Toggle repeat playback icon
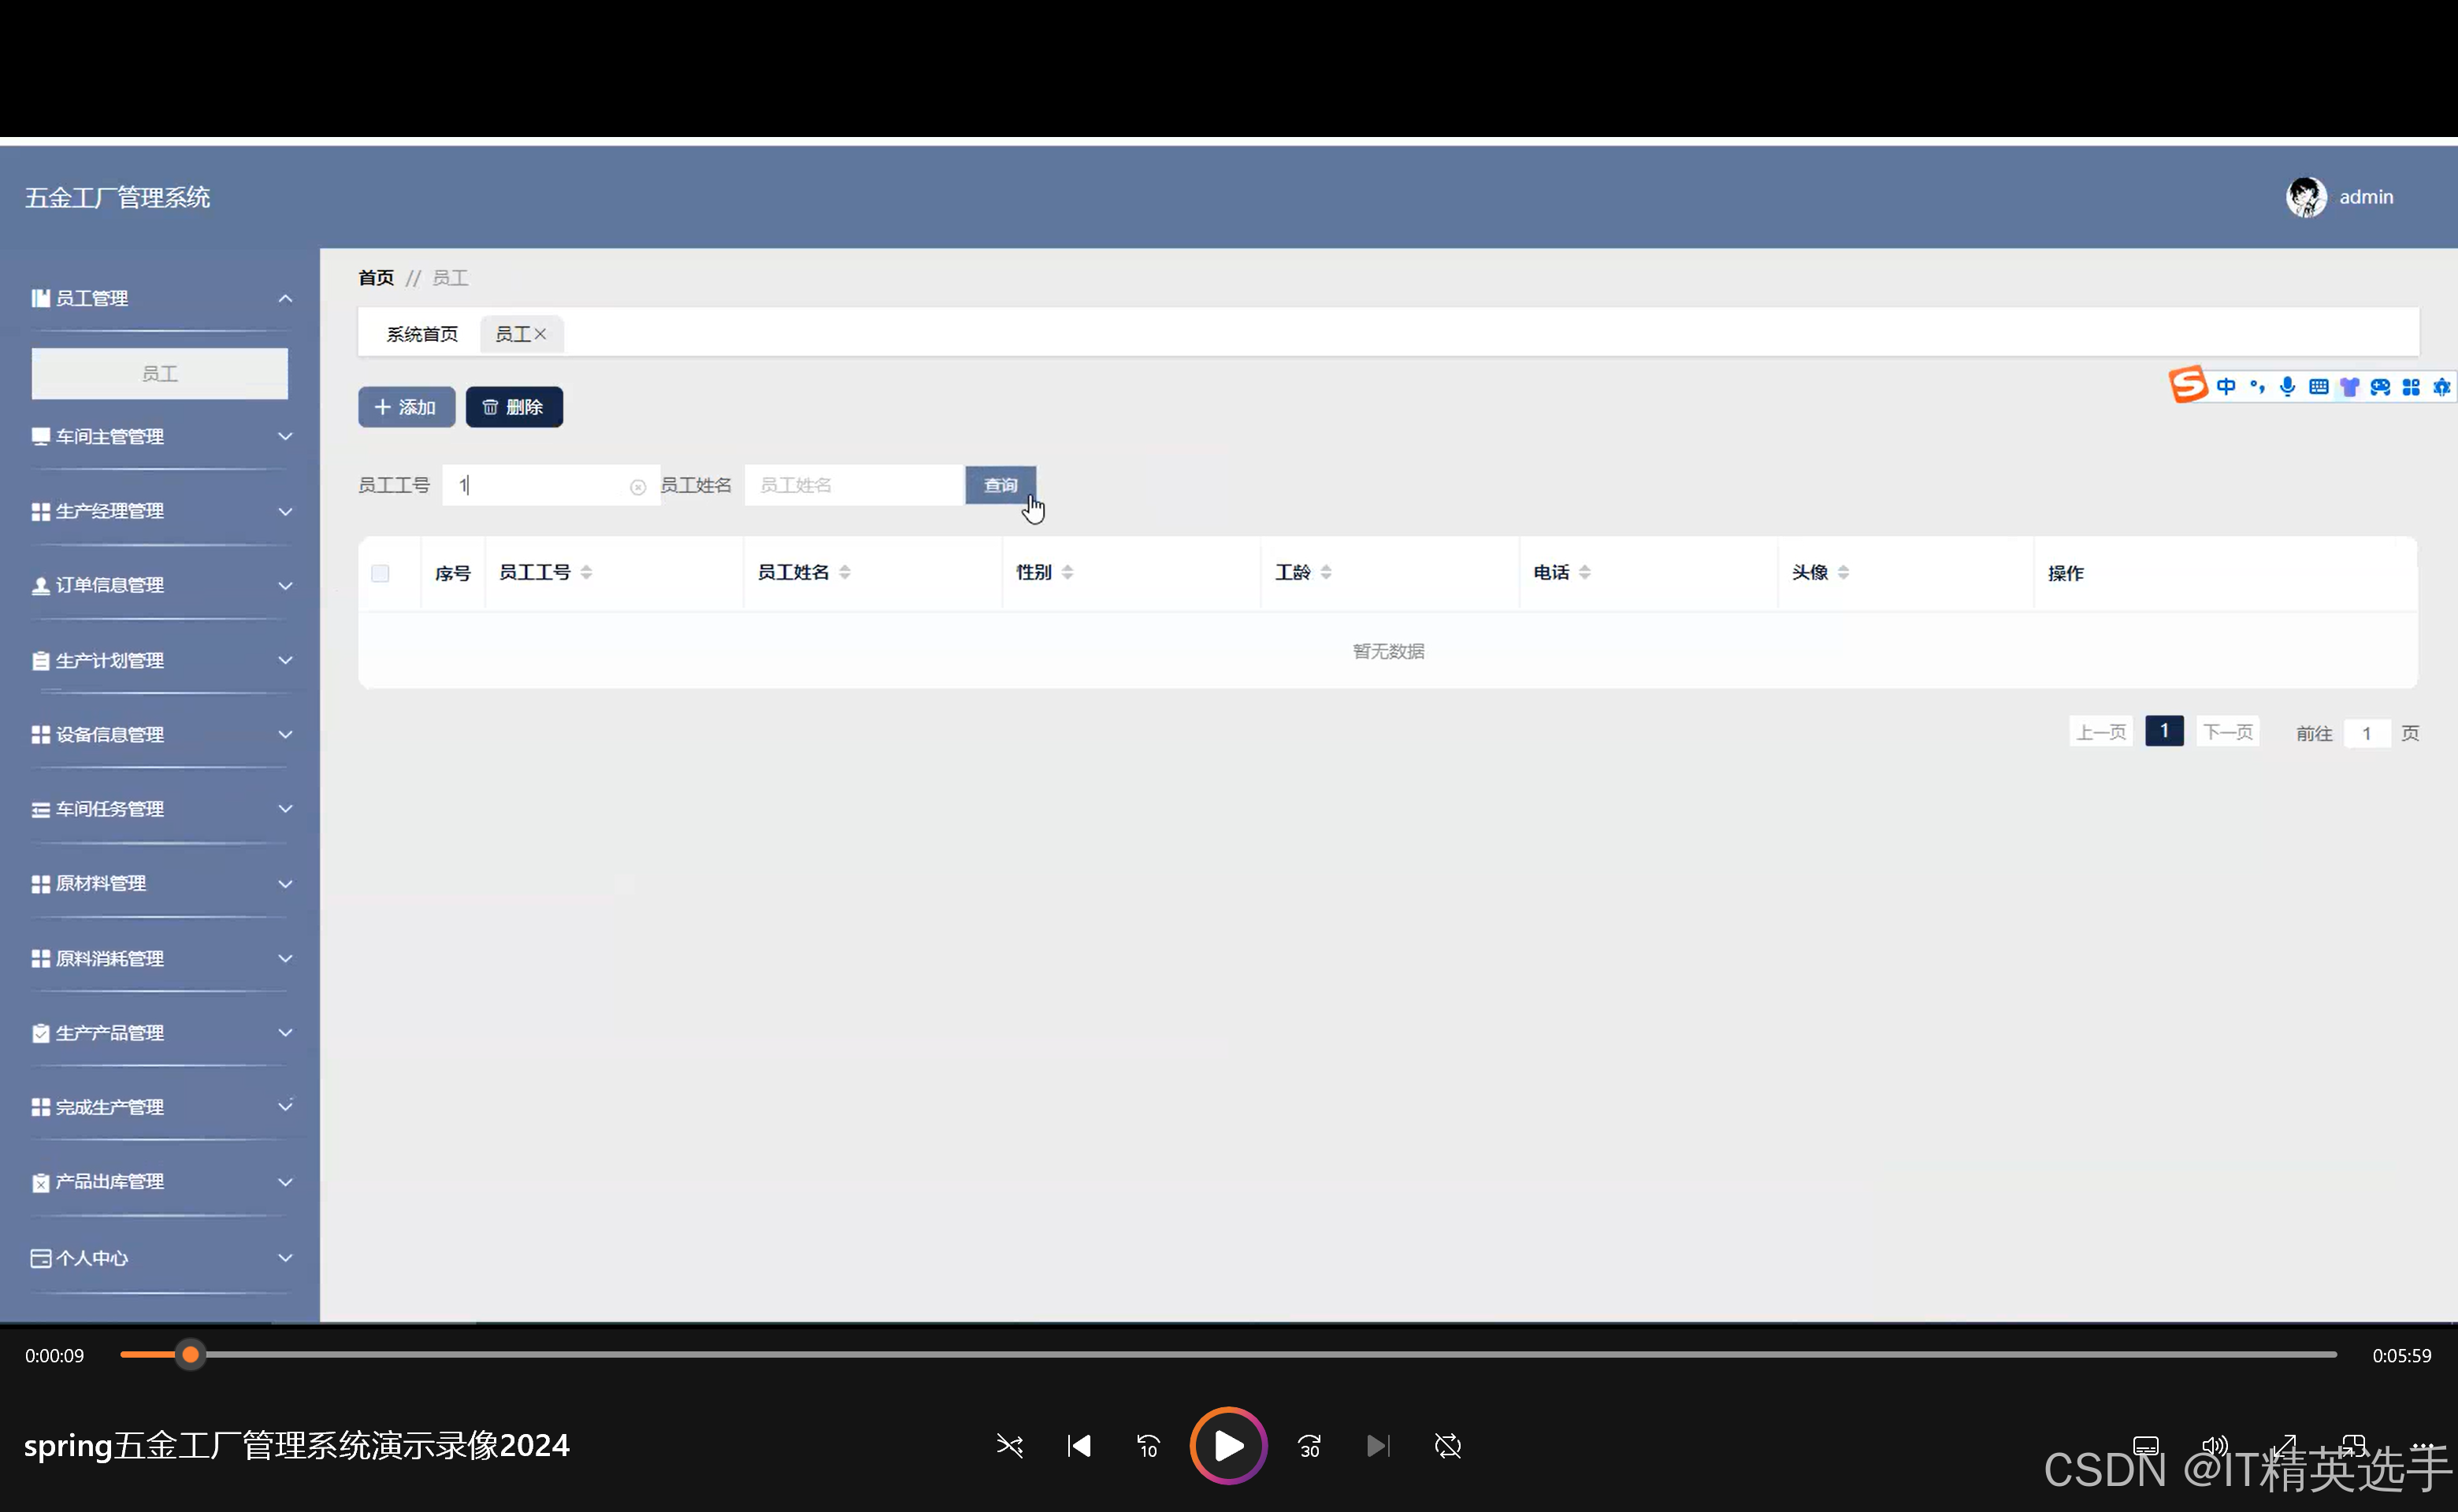 tap(1447, 1446)
